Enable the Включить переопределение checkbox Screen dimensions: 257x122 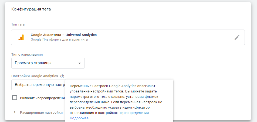[x=15, y=98]
